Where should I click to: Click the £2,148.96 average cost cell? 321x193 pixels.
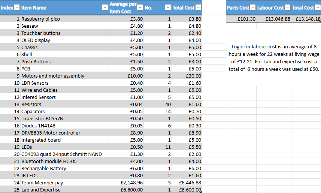coord(126,183)
